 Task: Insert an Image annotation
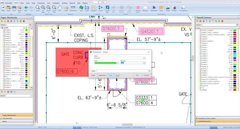pos(168,8)
